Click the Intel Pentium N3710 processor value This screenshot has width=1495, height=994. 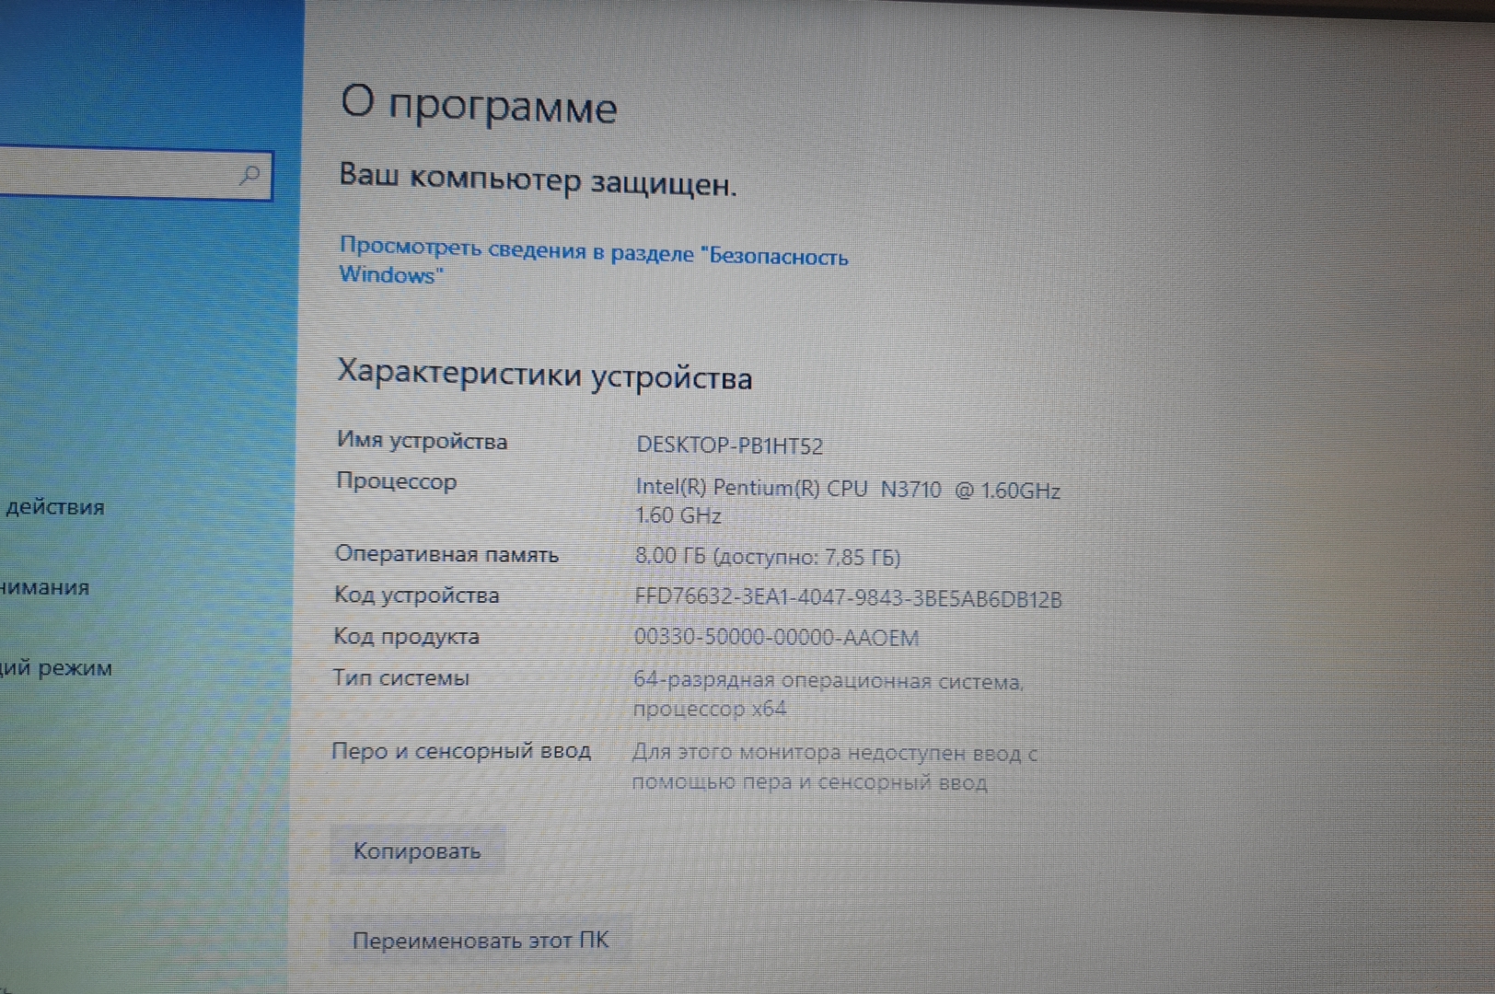pyautogui.click(x=847, y=490)
